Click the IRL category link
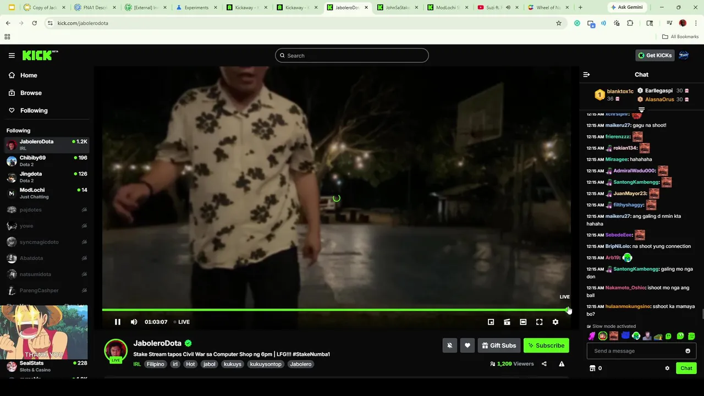 click(x=137, y=364)
